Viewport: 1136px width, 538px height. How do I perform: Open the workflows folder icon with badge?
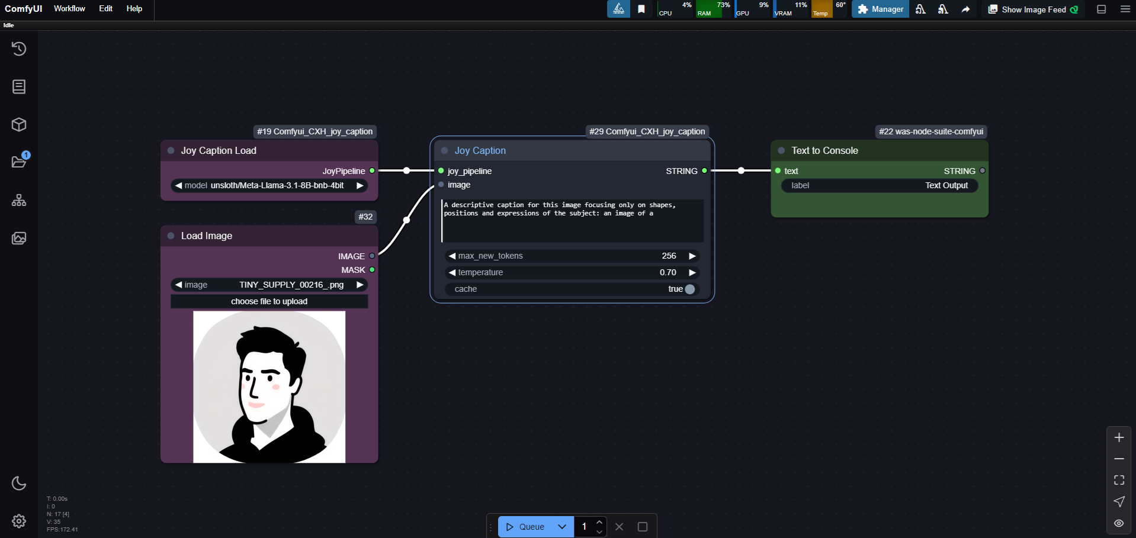tap(19, 162)
